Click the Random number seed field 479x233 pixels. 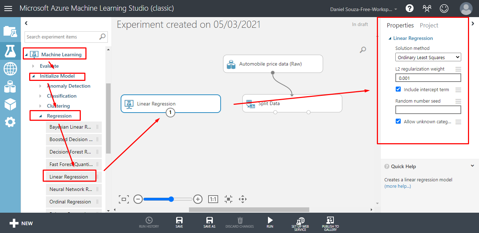pos(428,110)
